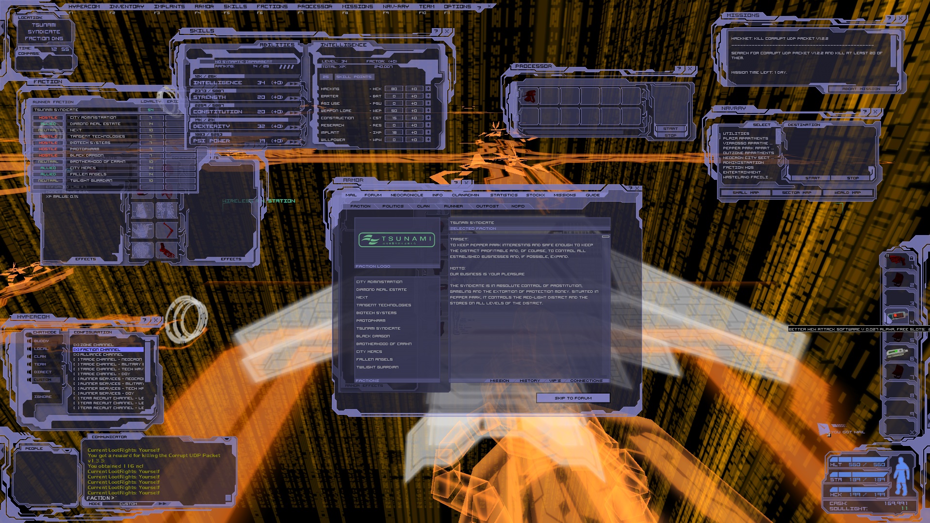Expand the Dexterity ability arrow
The image size is (930, 523).
tap(293, 127)
